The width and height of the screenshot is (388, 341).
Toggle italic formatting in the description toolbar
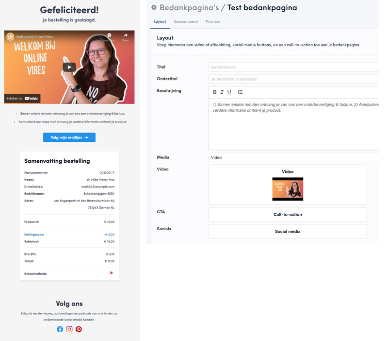[222, 92]
